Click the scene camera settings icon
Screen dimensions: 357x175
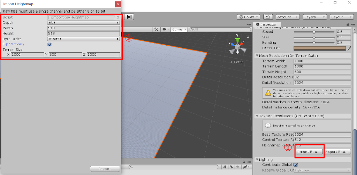165,29
